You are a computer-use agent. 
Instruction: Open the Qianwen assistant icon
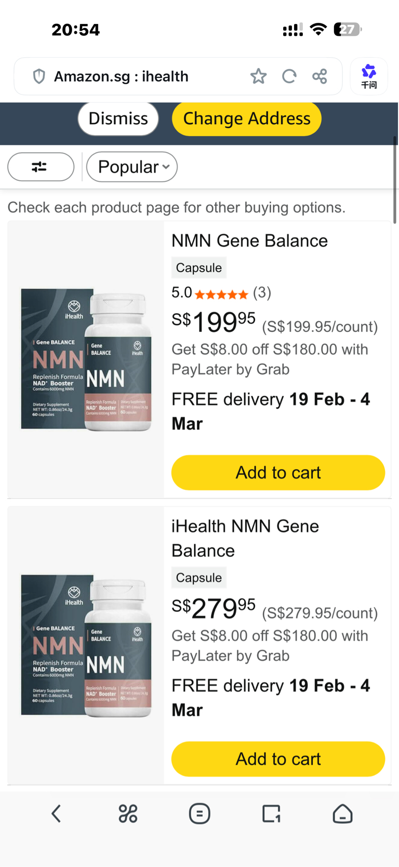(x=369, y=76)
